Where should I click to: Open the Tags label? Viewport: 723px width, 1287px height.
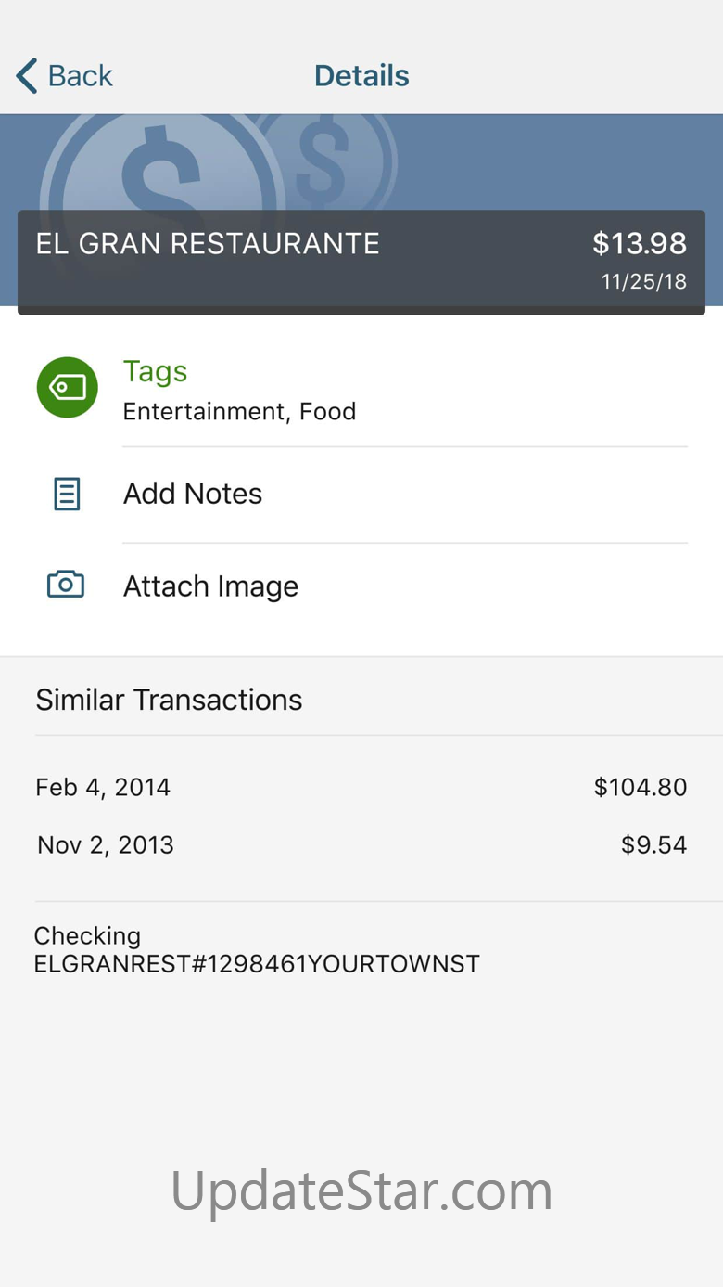pos(155,370)
